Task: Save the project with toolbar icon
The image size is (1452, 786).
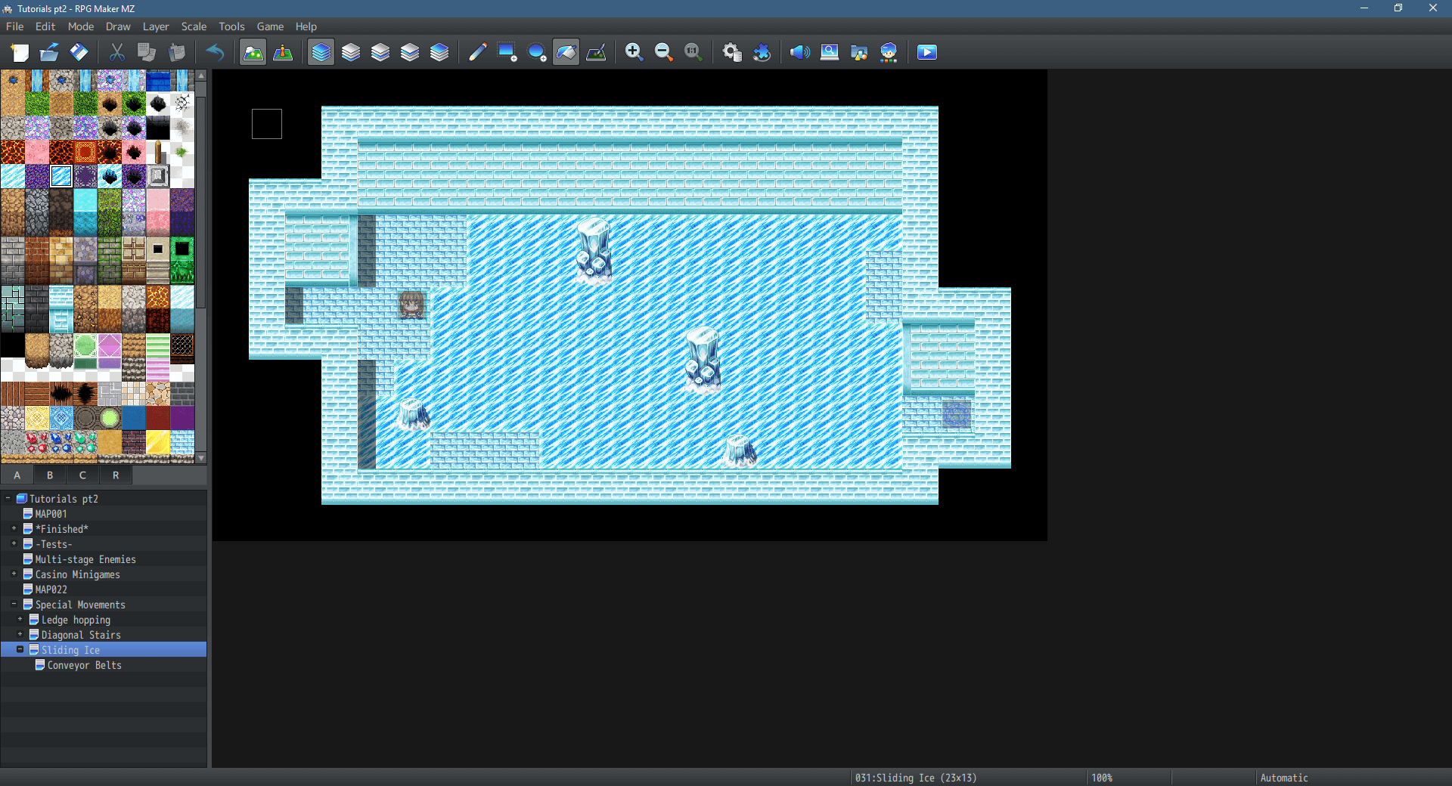Action: [79, 52]
